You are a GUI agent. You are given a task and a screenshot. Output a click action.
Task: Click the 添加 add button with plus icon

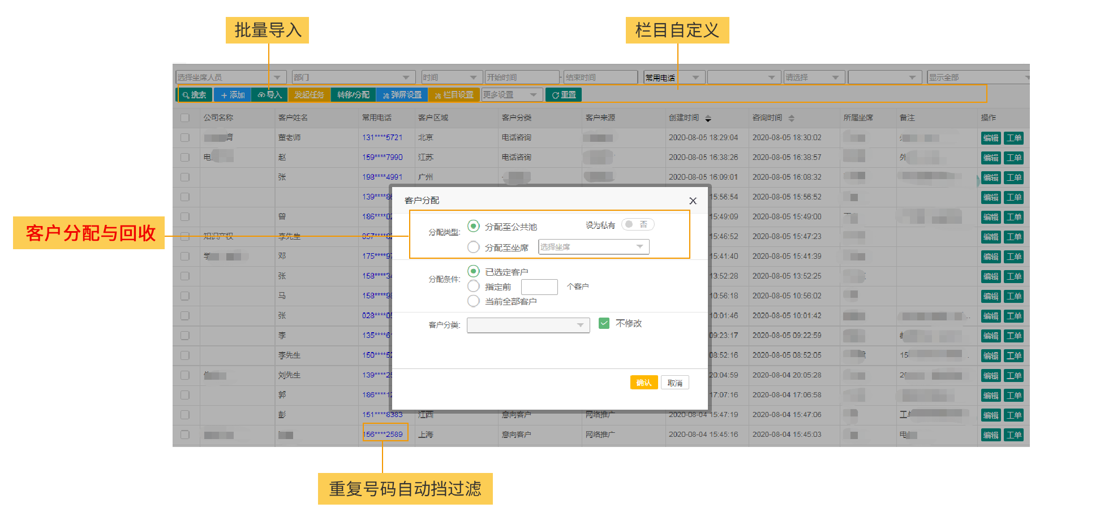point(233,95)
